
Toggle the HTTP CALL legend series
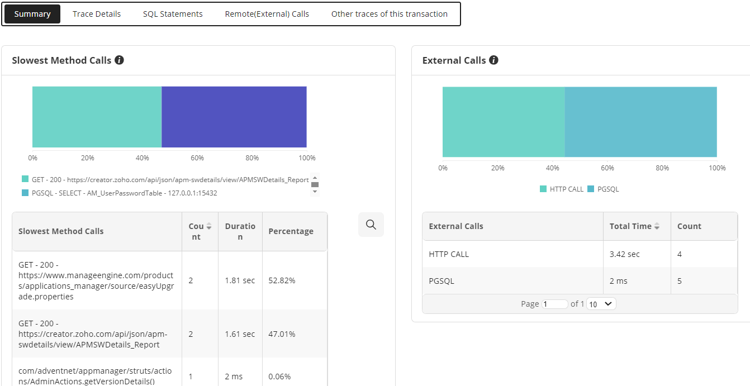point(562,189)
